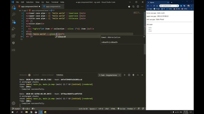Click the Spaces: 2 indentation setting

click(x=93, y=109)
